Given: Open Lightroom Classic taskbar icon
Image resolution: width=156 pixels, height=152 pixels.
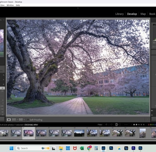Looking at the screenshot, I should [x=104, y=148].
